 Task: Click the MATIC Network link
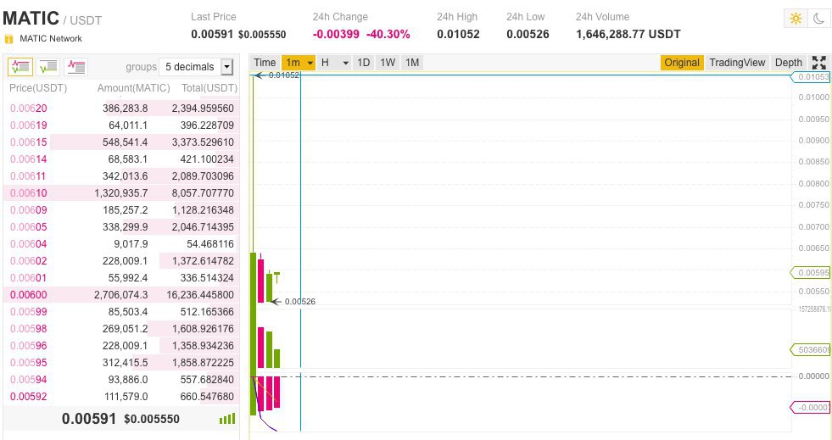click(x=51, y=39)
